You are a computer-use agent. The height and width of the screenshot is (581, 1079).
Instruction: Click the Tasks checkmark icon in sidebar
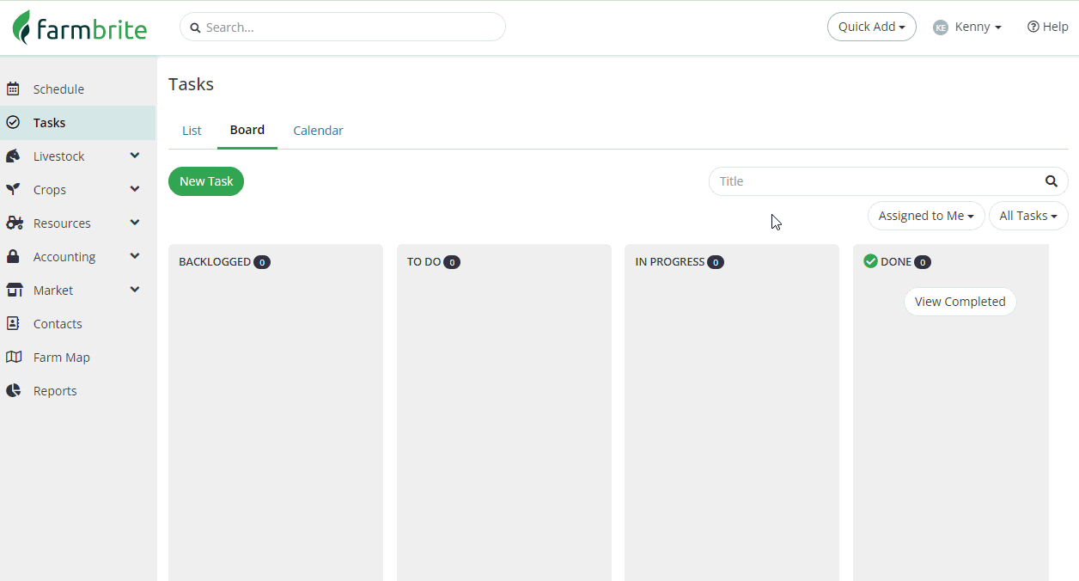point(13,122)
